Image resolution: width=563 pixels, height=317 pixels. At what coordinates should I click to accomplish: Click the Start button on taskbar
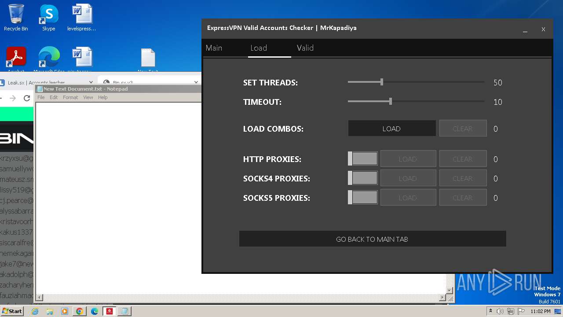point(12,311)
